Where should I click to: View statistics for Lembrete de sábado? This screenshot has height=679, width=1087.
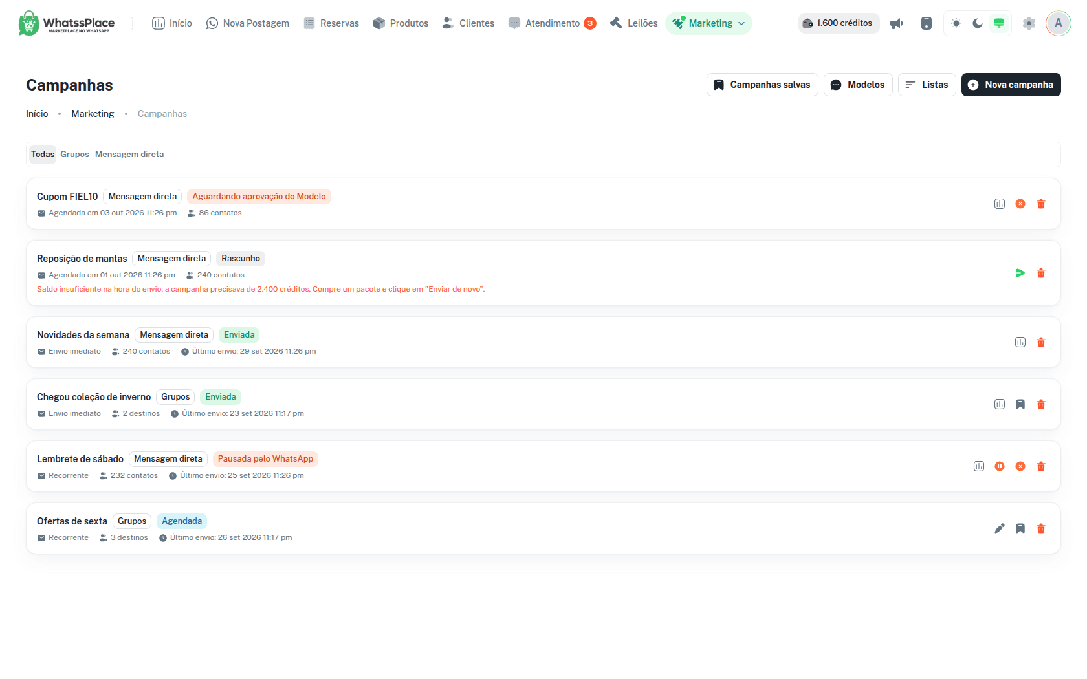(979, 466)
